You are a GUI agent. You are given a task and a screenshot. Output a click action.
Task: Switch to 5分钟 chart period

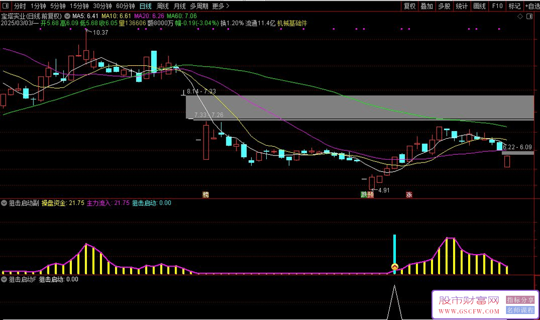pyautogui.click(x=58, y=6)
